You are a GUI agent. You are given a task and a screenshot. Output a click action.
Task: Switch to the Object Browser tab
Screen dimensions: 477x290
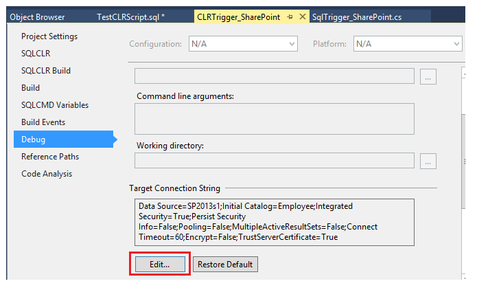[37, 17]
